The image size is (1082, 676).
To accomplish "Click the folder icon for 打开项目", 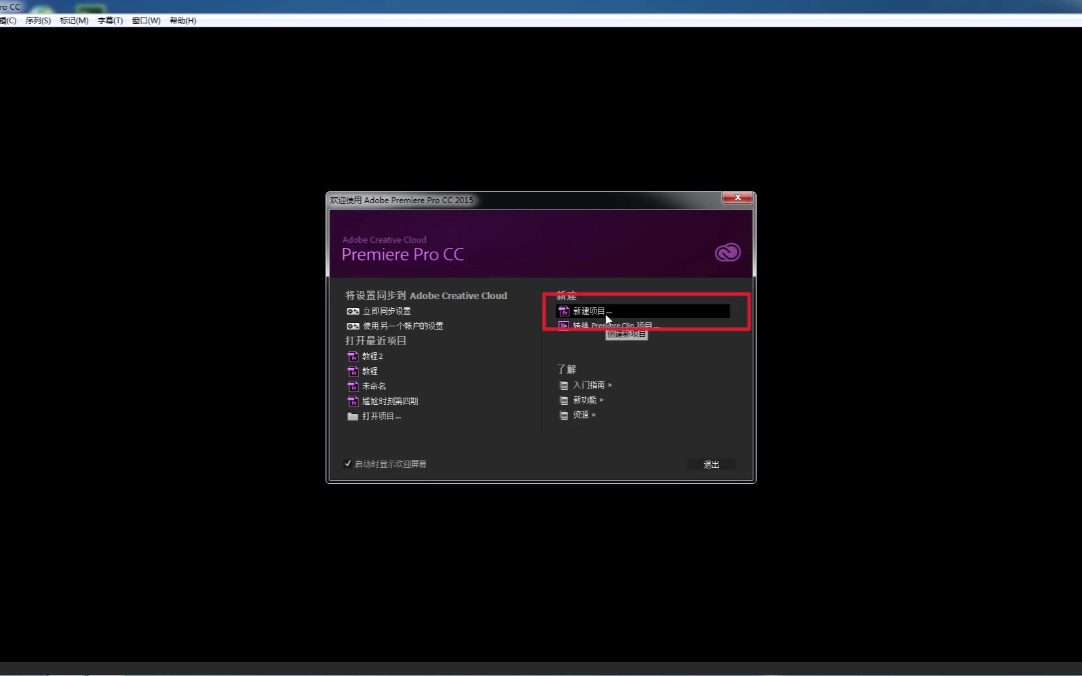I will point(352,416).
